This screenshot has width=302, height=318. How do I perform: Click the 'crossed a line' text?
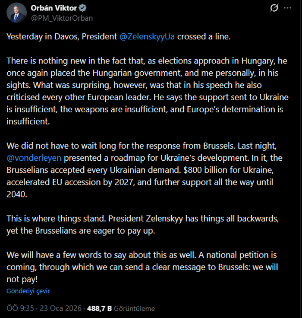205,37
